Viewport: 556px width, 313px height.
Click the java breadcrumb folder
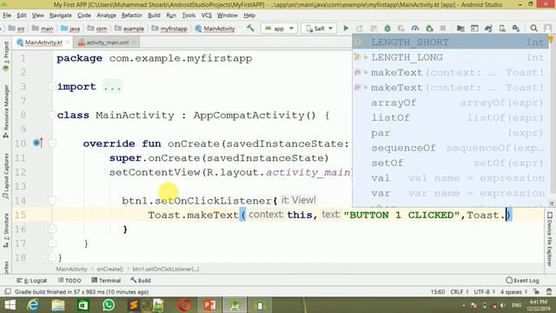(70, 29)
